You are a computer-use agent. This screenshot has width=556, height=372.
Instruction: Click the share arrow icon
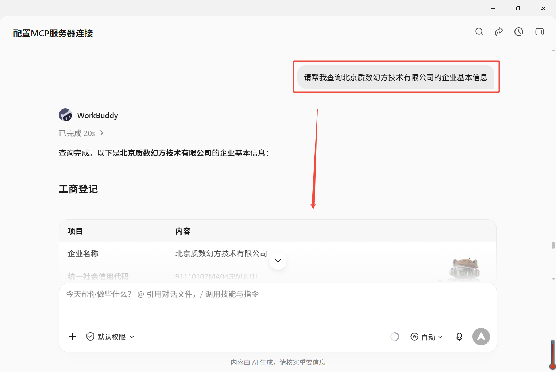tap(499, 32)
